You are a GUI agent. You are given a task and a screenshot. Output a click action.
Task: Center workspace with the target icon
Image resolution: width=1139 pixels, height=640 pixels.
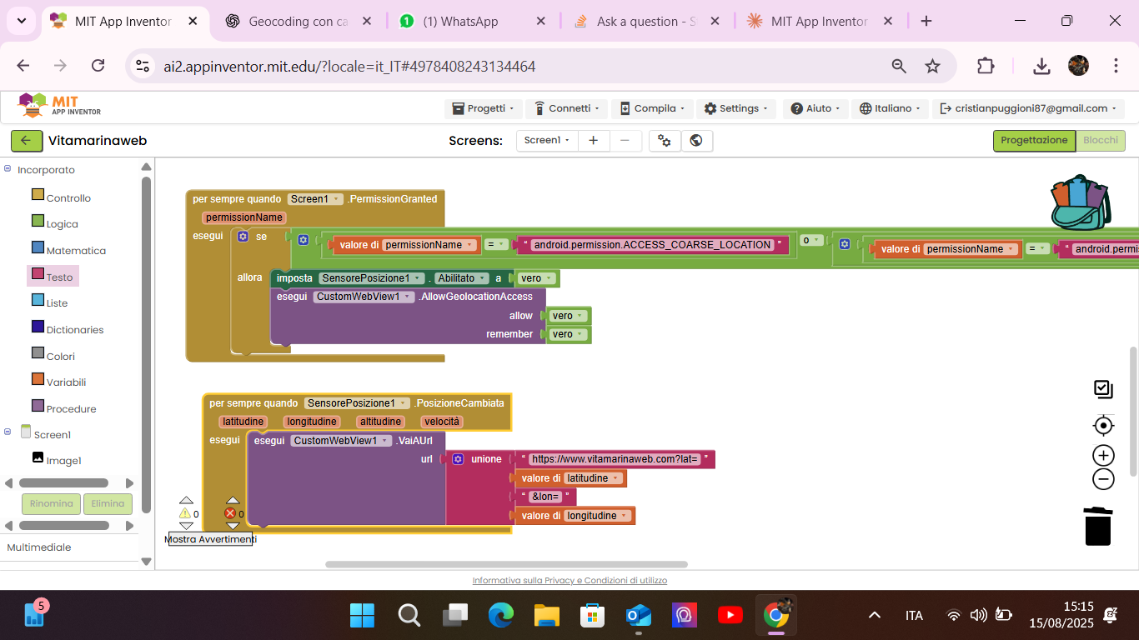click(1103, 426)
